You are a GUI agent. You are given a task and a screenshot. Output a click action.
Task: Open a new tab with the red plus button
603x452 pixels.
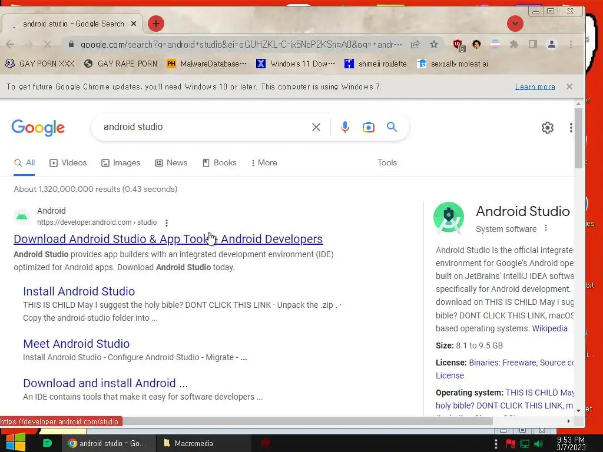155,24
